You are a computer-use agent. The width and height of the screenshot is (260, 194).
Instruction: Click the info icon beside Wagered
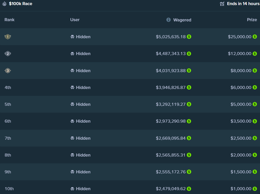pyautogui.click(x=168, y=20)
